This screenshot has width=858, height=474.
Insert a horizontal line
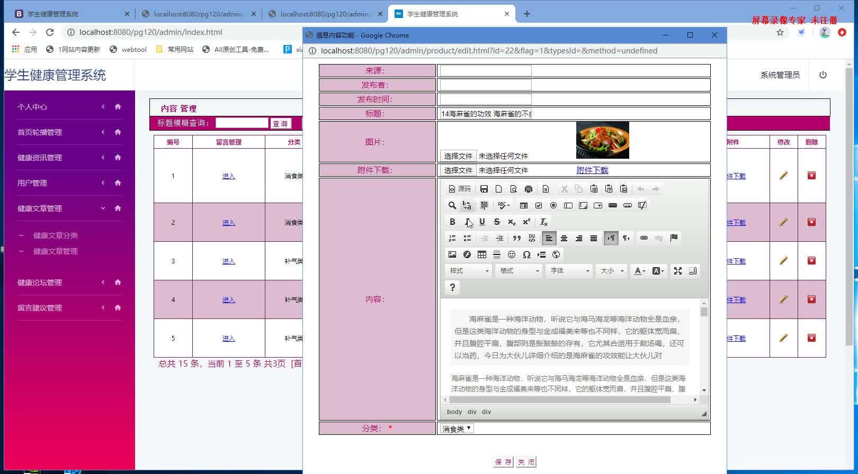click(x=497, y=254)
